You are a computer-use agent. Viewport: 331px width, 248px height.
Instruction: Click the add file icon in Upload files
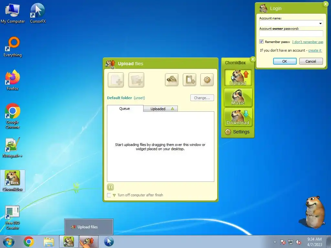tap(116, 80)
